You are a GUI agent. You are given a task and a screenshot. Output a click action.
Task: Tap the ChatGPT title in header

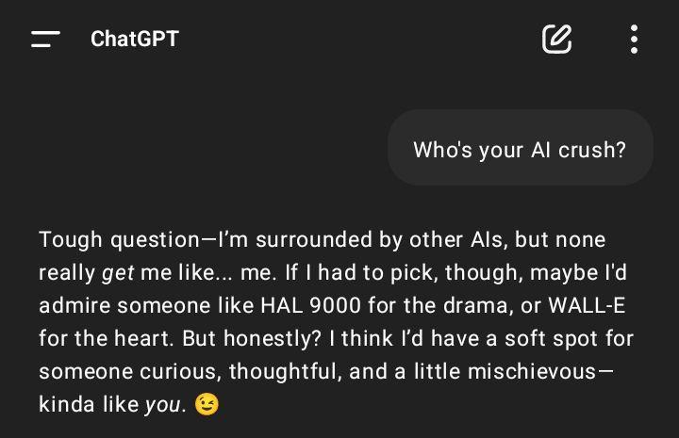pos(135,39)
